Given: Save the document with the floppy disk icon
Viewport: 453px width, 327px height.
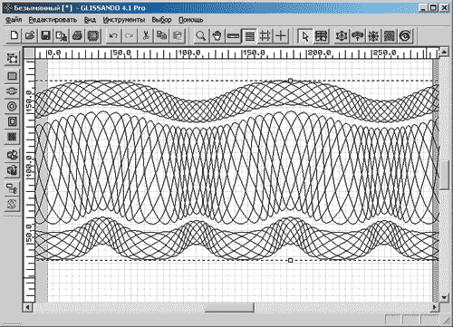Looking at the screenshot, I should (x=45, y=36).
